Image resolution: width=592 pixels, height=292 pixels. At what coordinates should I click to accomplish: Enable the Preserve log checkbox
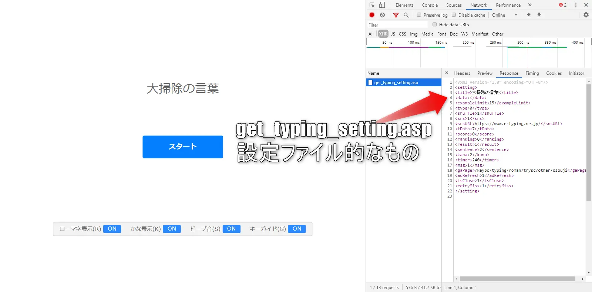(419, 15)
